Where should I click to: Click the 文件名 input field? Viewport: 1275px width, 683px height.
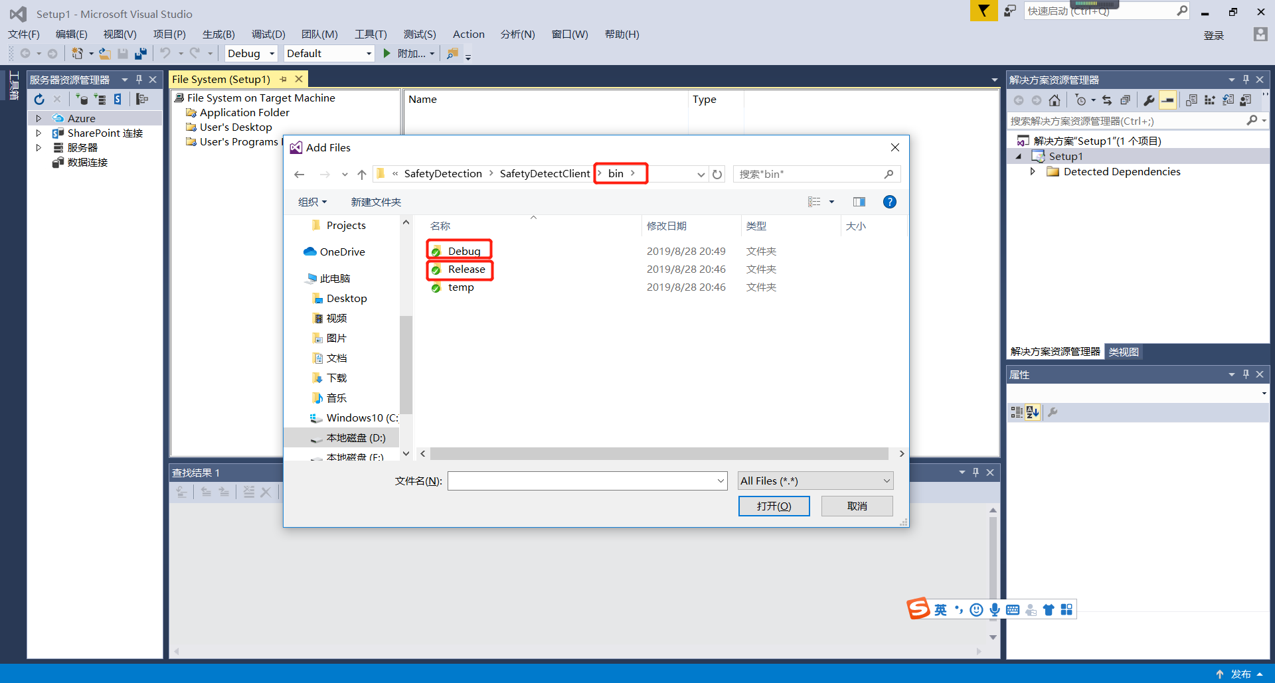click(x=581, y=481)
